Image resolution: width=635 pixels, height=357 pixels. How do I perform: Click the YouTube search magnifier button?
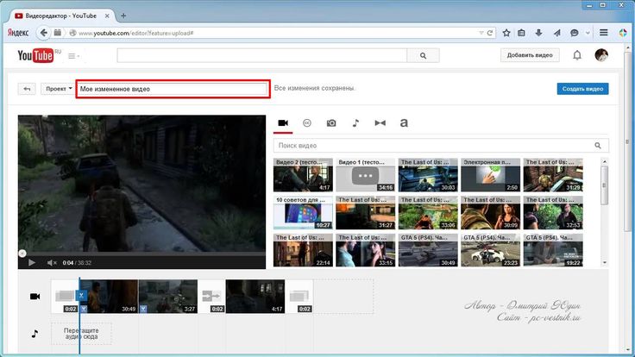423,55
